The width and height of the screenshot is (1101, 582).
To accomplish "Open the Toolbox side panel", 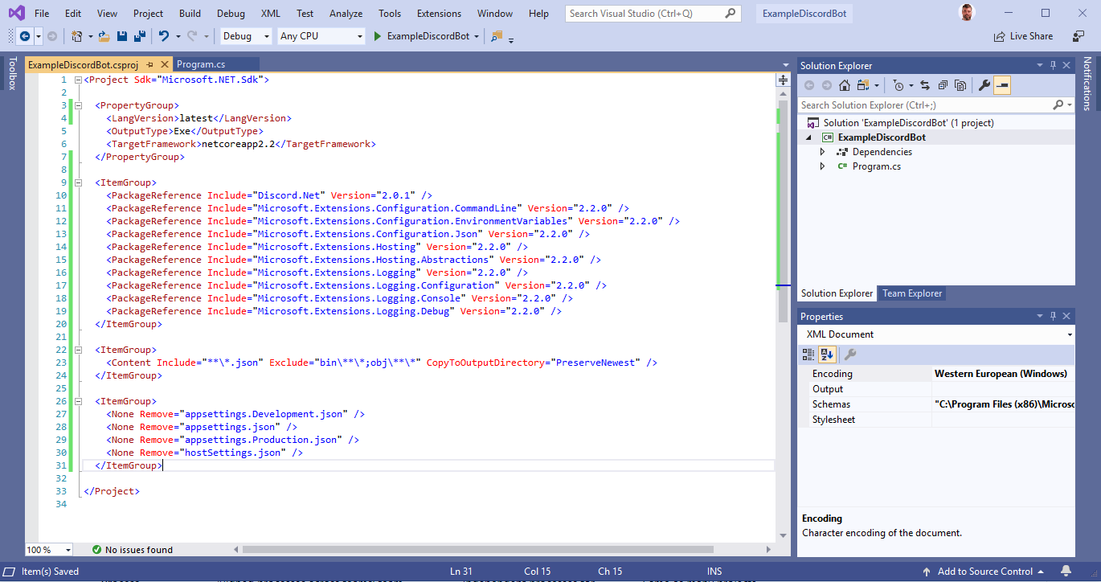I will click(x=12, y=73).
